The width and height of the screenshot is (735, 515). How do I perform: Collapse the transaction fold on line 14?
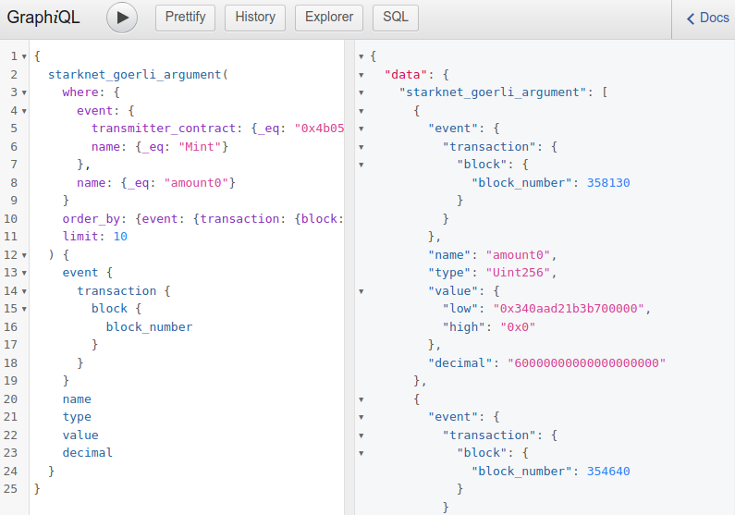tap(24, 291)
